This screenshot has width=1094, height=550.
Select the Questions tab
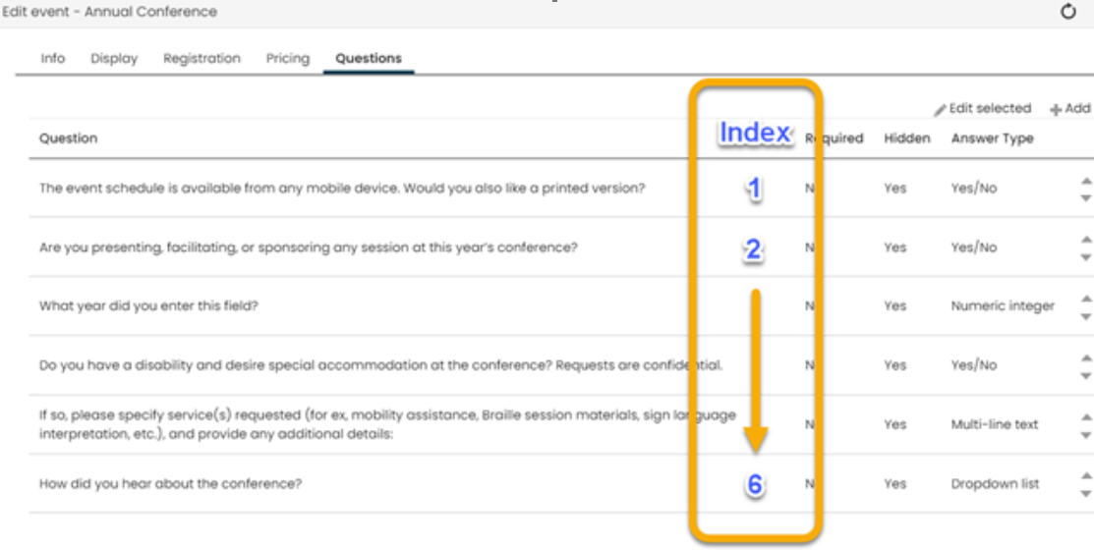tap(369, 58)
